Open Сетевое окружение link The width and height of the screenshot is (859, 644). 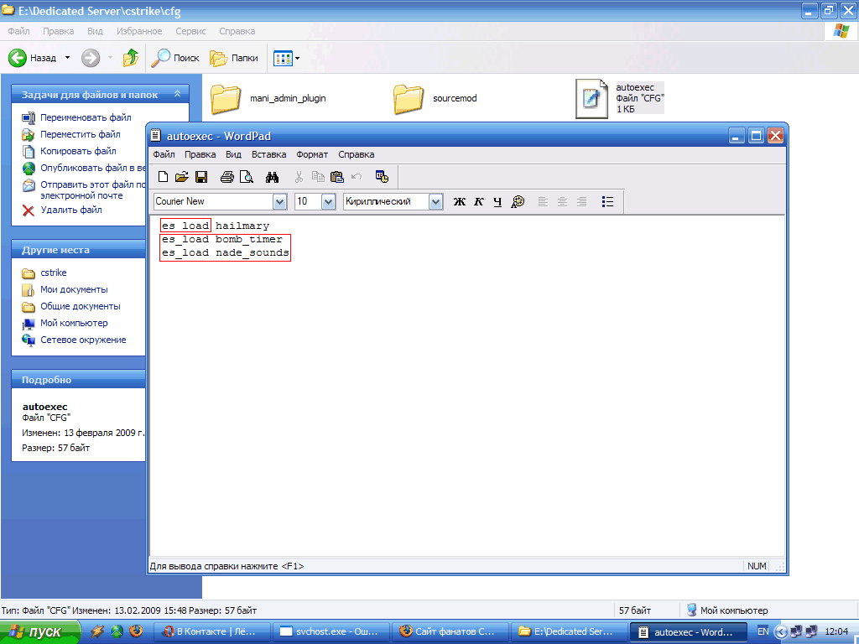(x=83, y=340)
